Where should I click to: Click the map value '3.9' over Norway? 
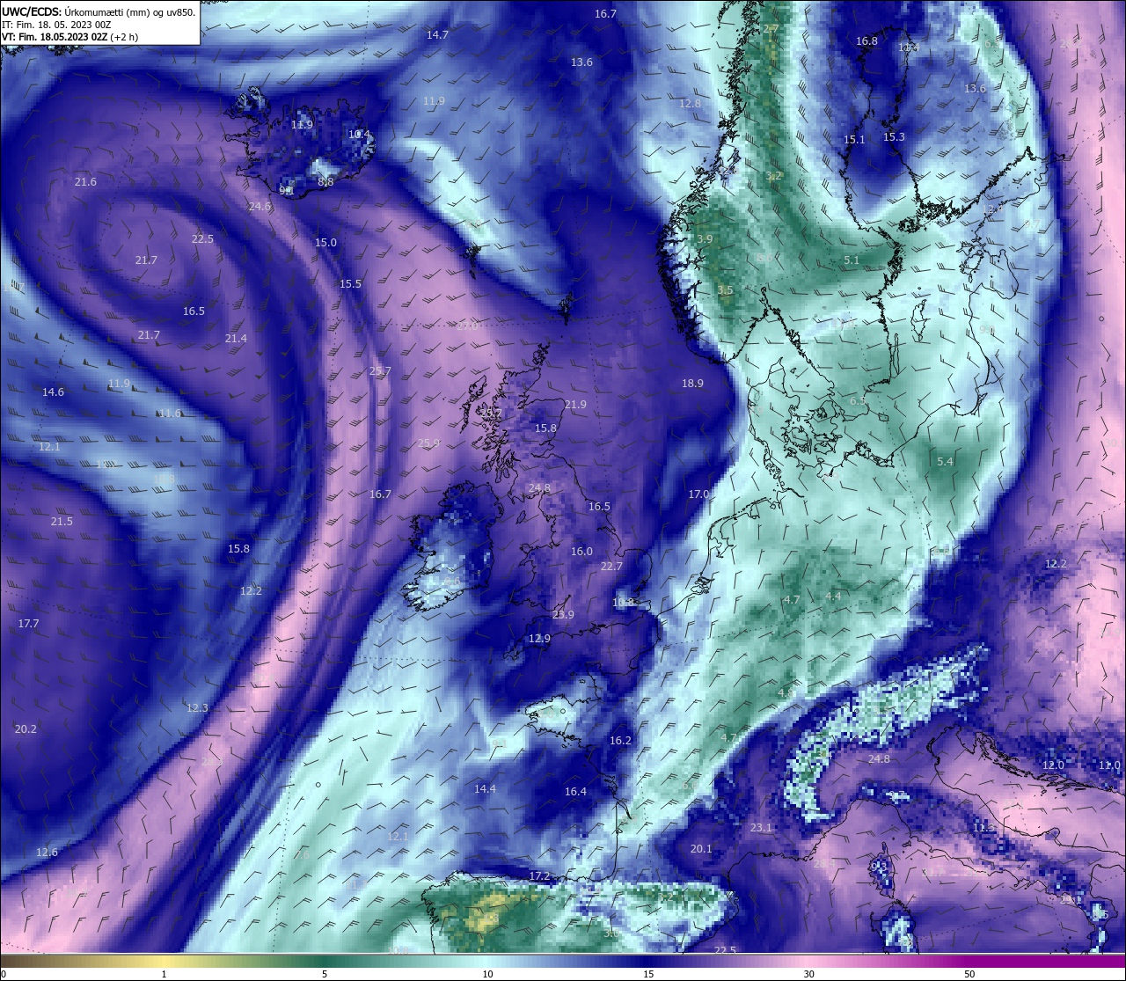pos(705,239)
